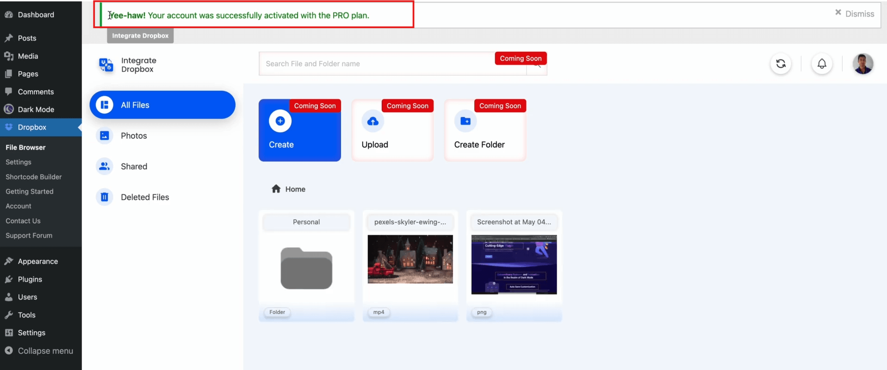
Task: Open Support Forum submenu link
Action: click(29, 236)
